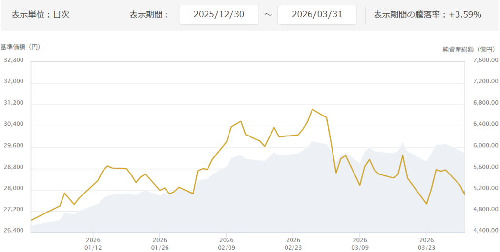Image resolution: width=500 pixels, height=252 pixels.
Task: Click the 7,600.00 right axis label
Action: coord(485,60)
